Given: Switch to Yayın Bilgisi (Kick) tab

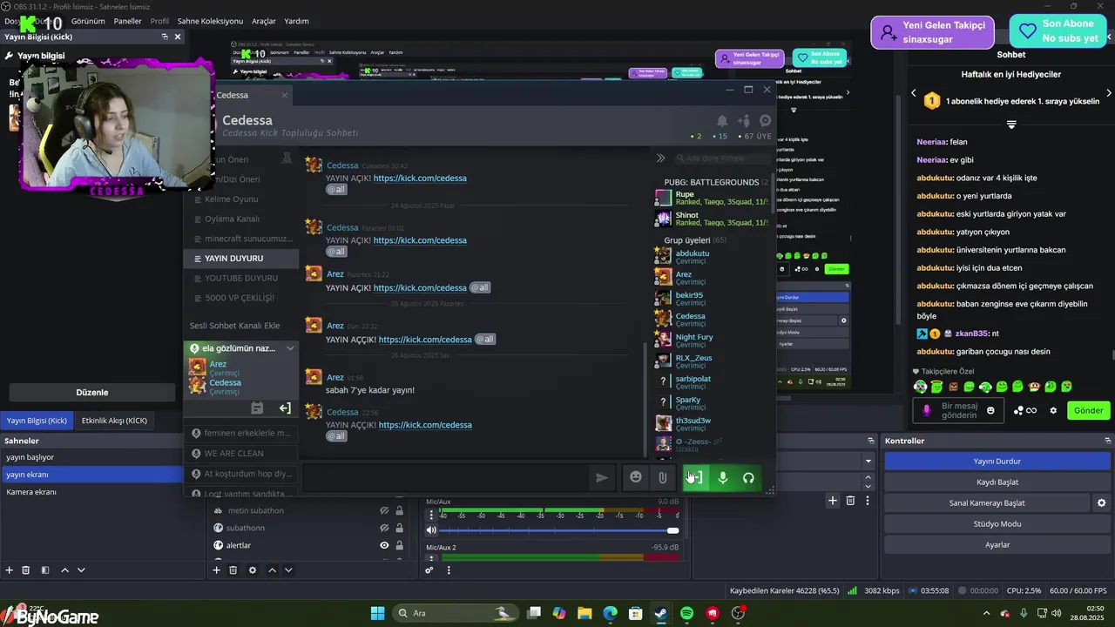Looking at the screenshot, I should click(37, 421).
